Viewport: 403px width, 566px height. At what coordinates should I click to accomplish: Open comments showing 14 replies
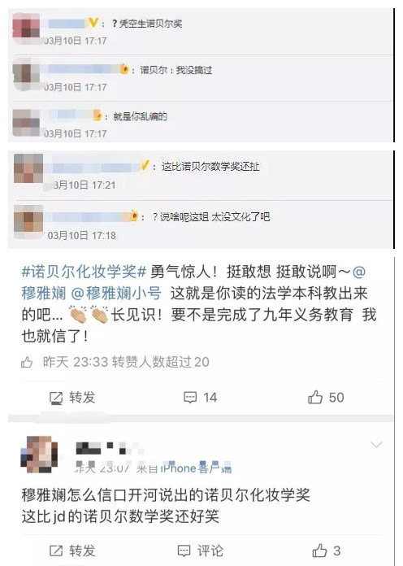click(x=200, y=398)
